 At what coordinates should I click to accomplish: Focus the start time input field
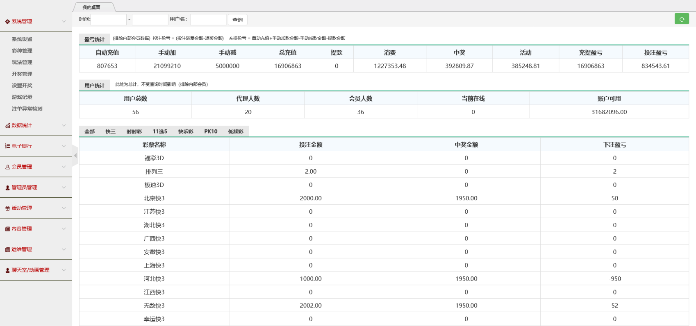109,20
